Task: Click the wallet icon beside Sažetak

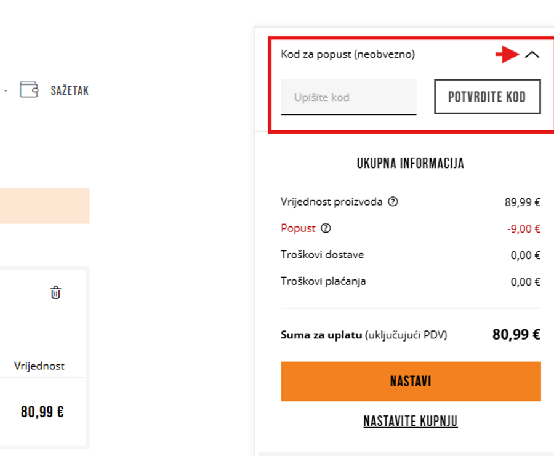Action: 28,90
